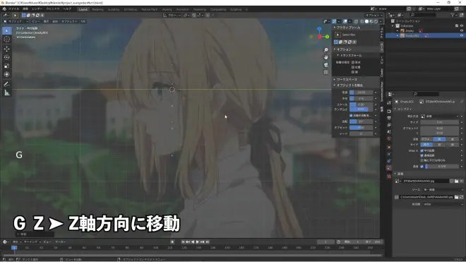Screen dimensions: 466x262
Task: Switch to the Layout workspace tab
Action: point(83,9)
